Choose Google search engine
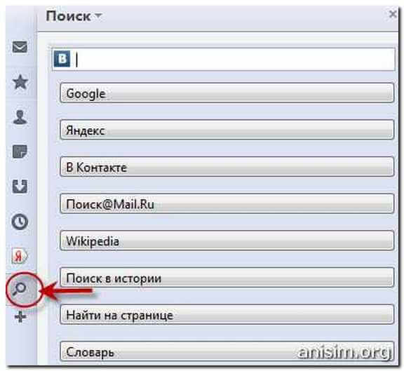Image resolution: width=404 pixels, height=371 pixels. click(x=227, y=93)
